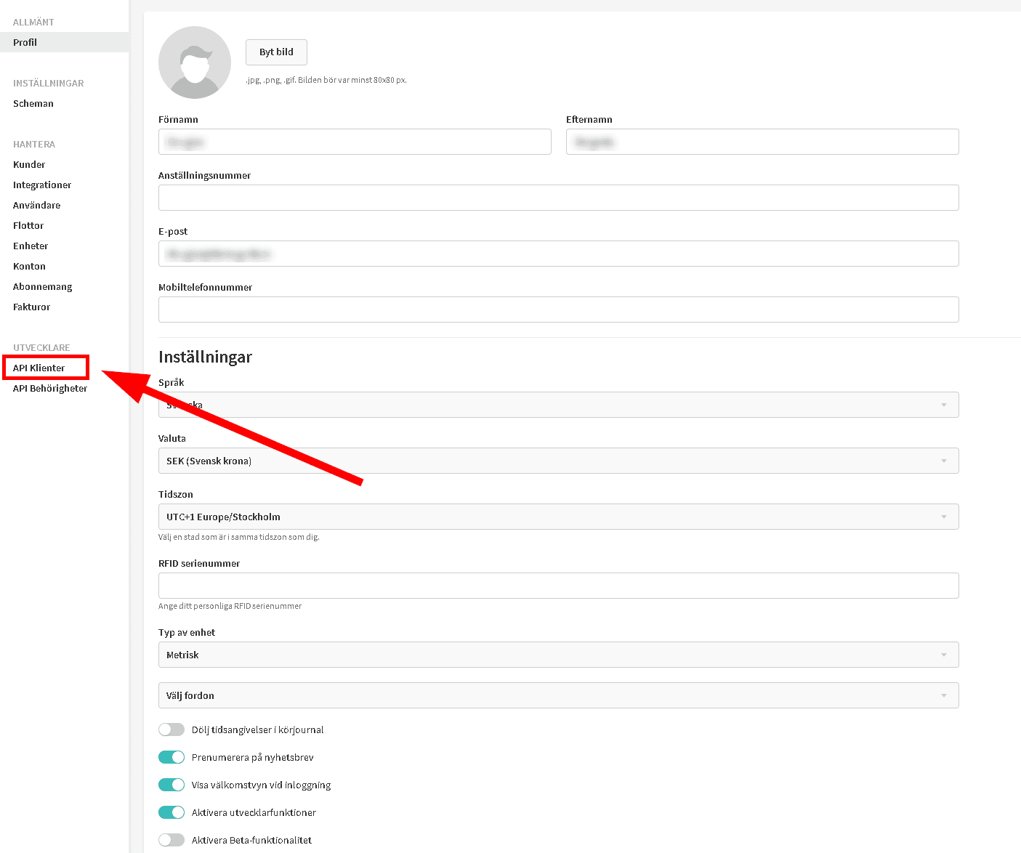Open the 'Välj fordon' dropdown
The image size is (1021, 853).
coord(558,695)
